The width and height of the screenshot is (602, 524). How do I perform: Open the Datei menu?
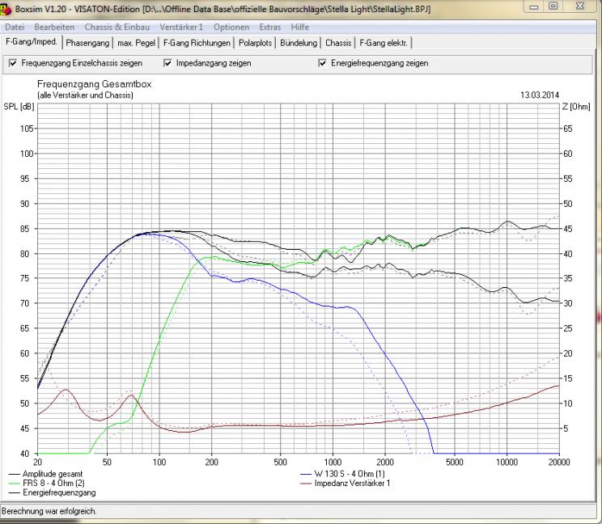(x=16, y=27)
